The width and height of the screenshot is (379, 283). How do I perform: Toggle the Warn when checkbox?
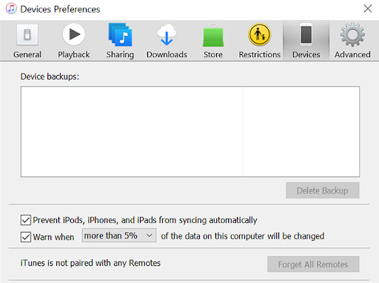coord(26,237)
